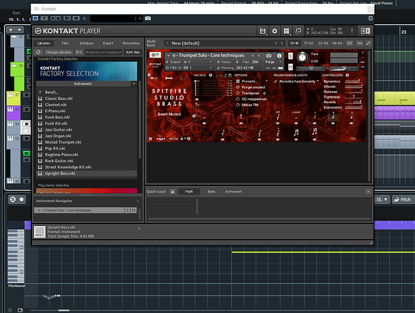Switch to the Libraries tab
415x313 pixels.
tap(43, 43)
